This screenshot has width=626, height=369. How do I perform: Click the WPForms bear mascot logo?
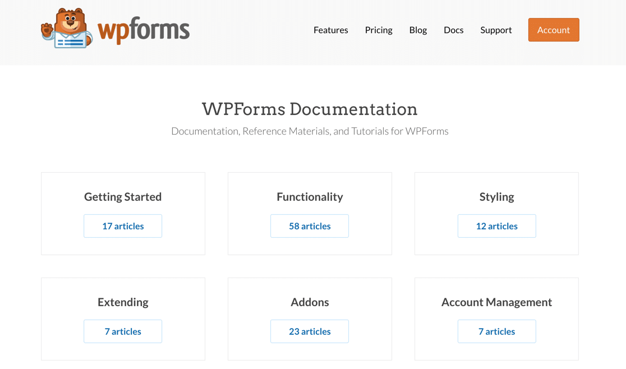coord(67,29)
